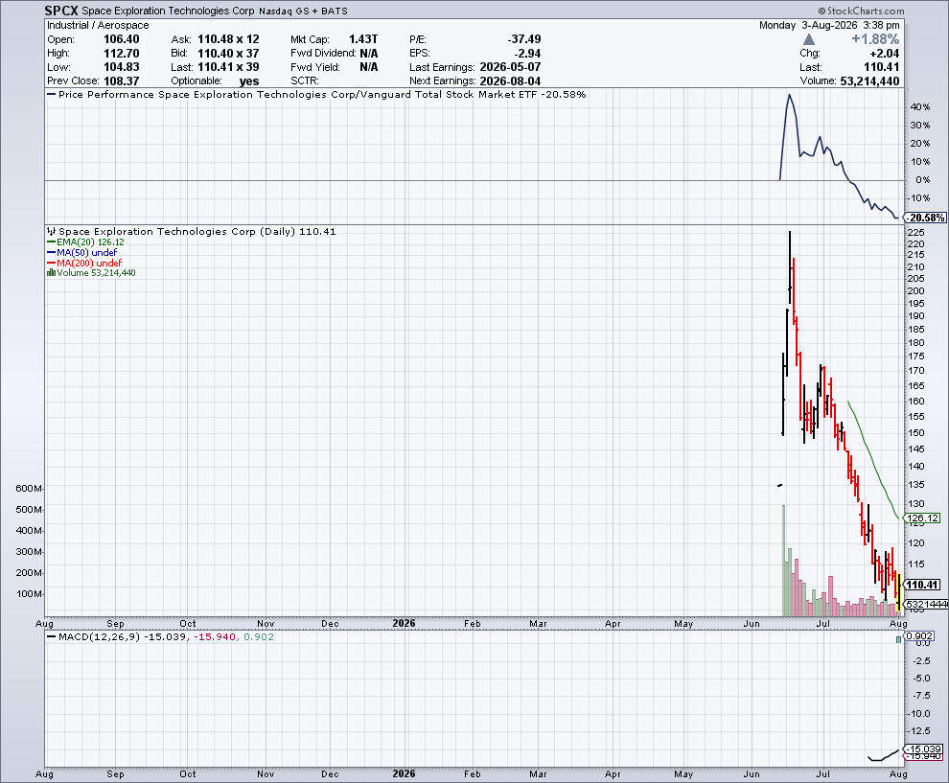949x783 pixels.
Task: Click the -20.58% axis flag on the performance panel
Action: 925,218
